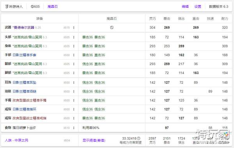
Task: Open the three-dot menu for 手部 row
Action: pos(74,55)
